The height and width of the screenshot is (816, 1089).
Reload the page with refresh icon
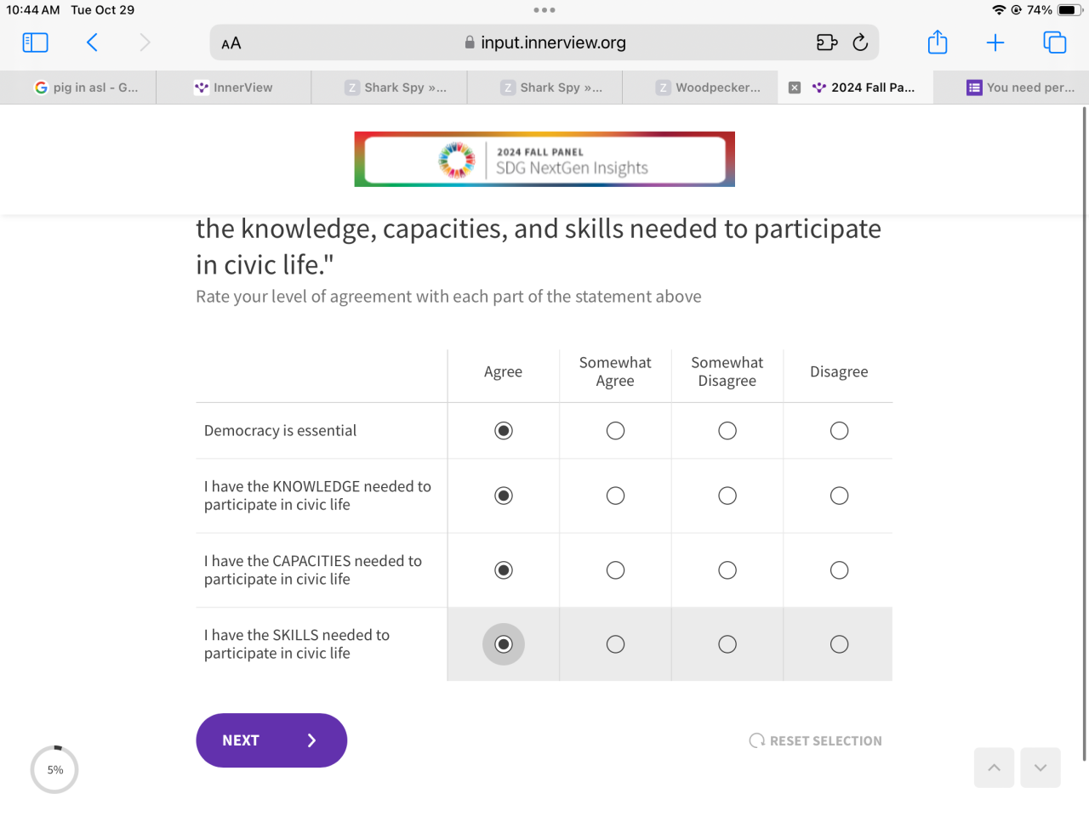[x=860, y=42]
